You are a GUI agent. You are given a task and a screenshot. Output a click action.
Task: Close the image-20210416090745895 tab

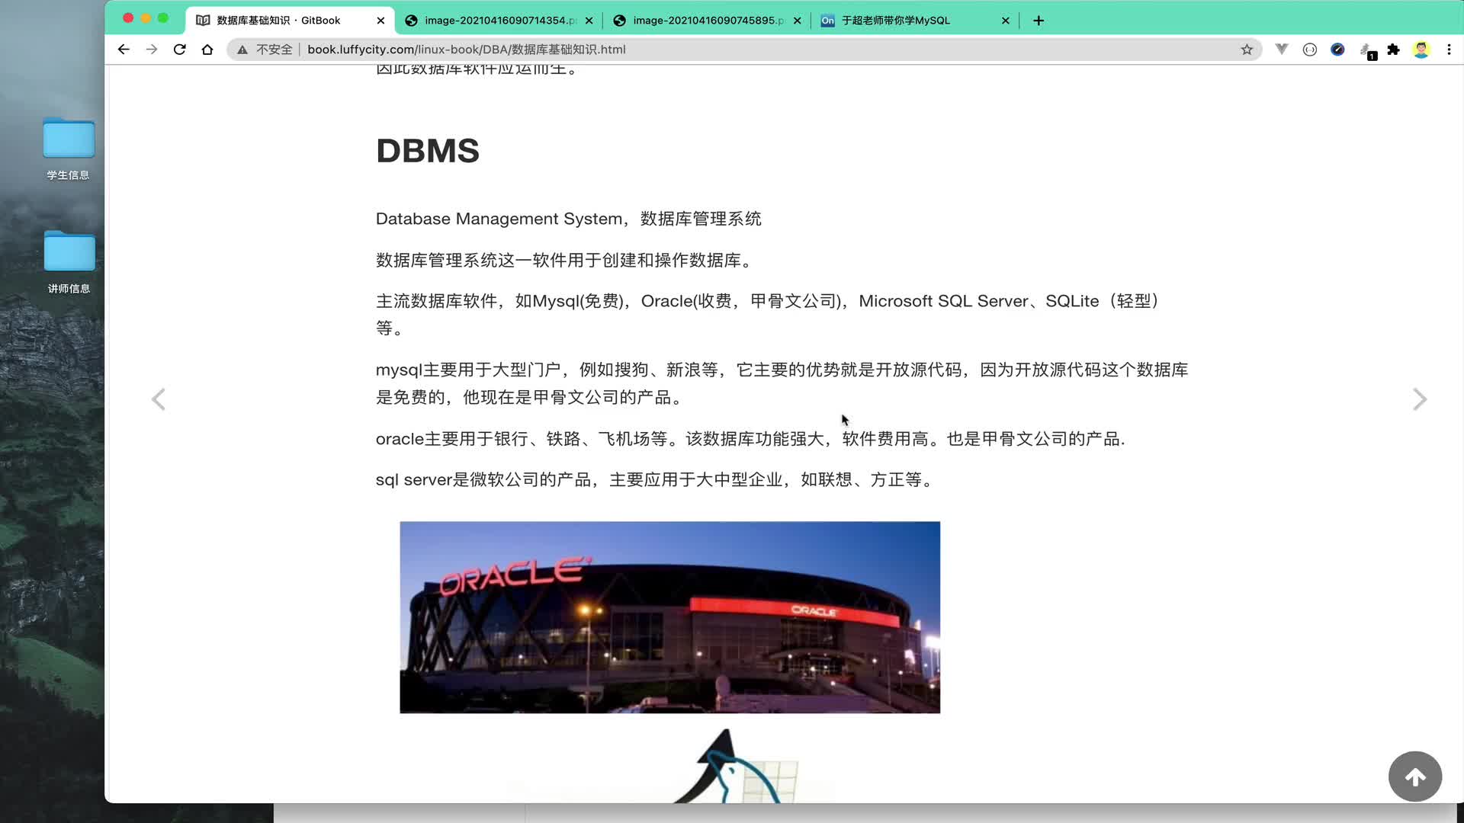(797, 21)
